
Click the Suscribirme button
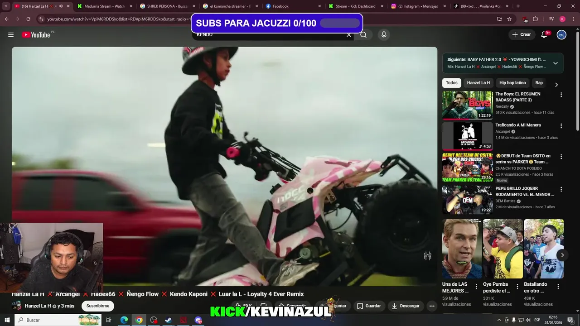tap(98, 306)
